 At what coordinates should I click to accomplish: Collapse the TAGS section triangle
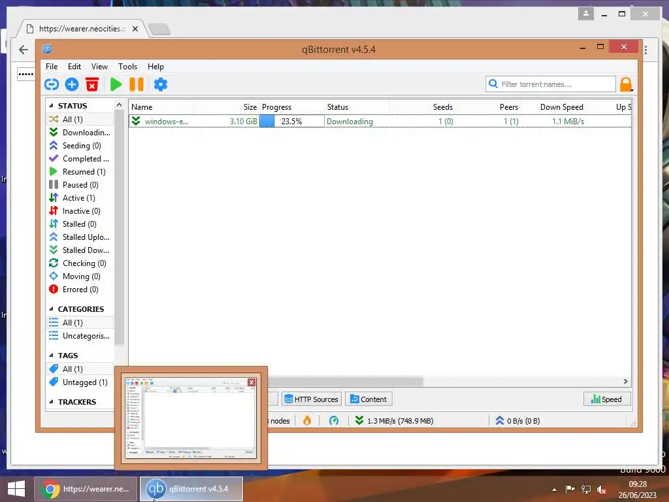(51, 355)
